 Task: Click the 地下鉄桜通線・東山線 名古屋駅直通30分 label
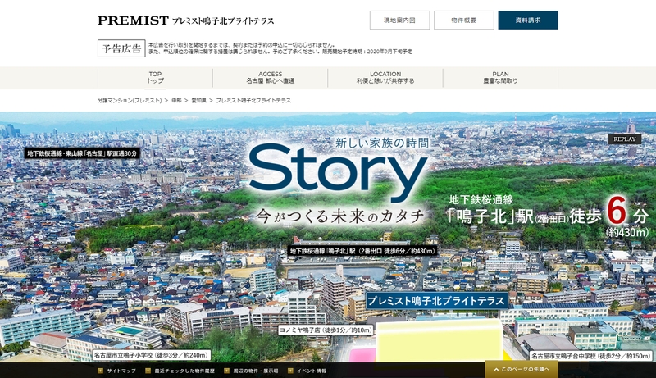[82, 153]
